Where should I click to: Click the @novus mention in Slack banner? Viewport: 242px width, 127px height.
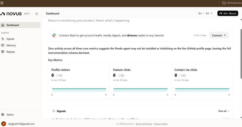point(132,35)
